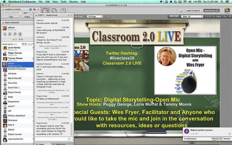Open the Apple menu
The height and width of the screenshot is (145, 232).
4,2
